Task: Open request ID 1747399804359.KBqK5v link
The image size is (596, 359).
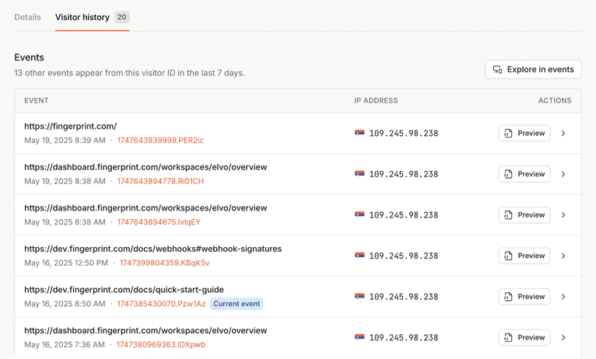Action: click(163, 263)
